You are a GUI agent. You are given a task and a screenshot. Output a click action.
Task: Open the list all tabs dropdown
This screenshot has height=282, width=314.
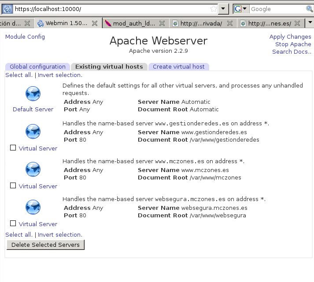[x=310, y=22]
